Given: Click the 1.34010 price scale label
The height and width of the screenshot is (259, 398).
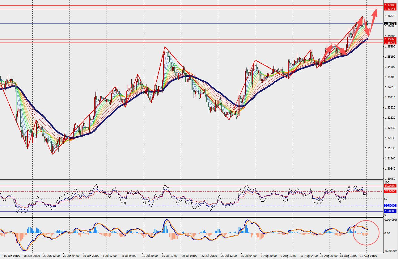Looking at the screenshot, I should coord(390,87).
